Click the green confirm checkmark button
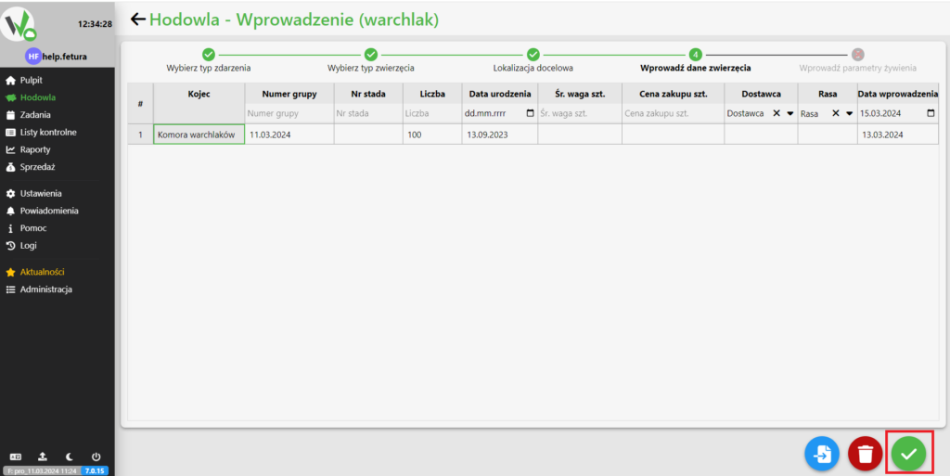950x476 pixels. (909, 454)
